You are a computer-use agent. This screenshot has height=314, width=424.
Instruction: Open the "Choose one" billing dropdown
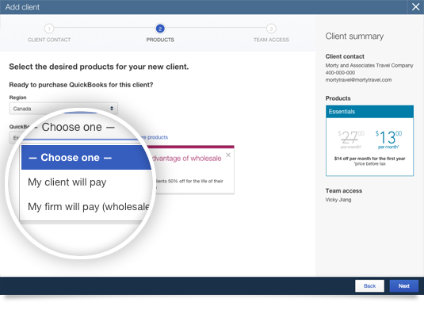(x=78, y=127)
